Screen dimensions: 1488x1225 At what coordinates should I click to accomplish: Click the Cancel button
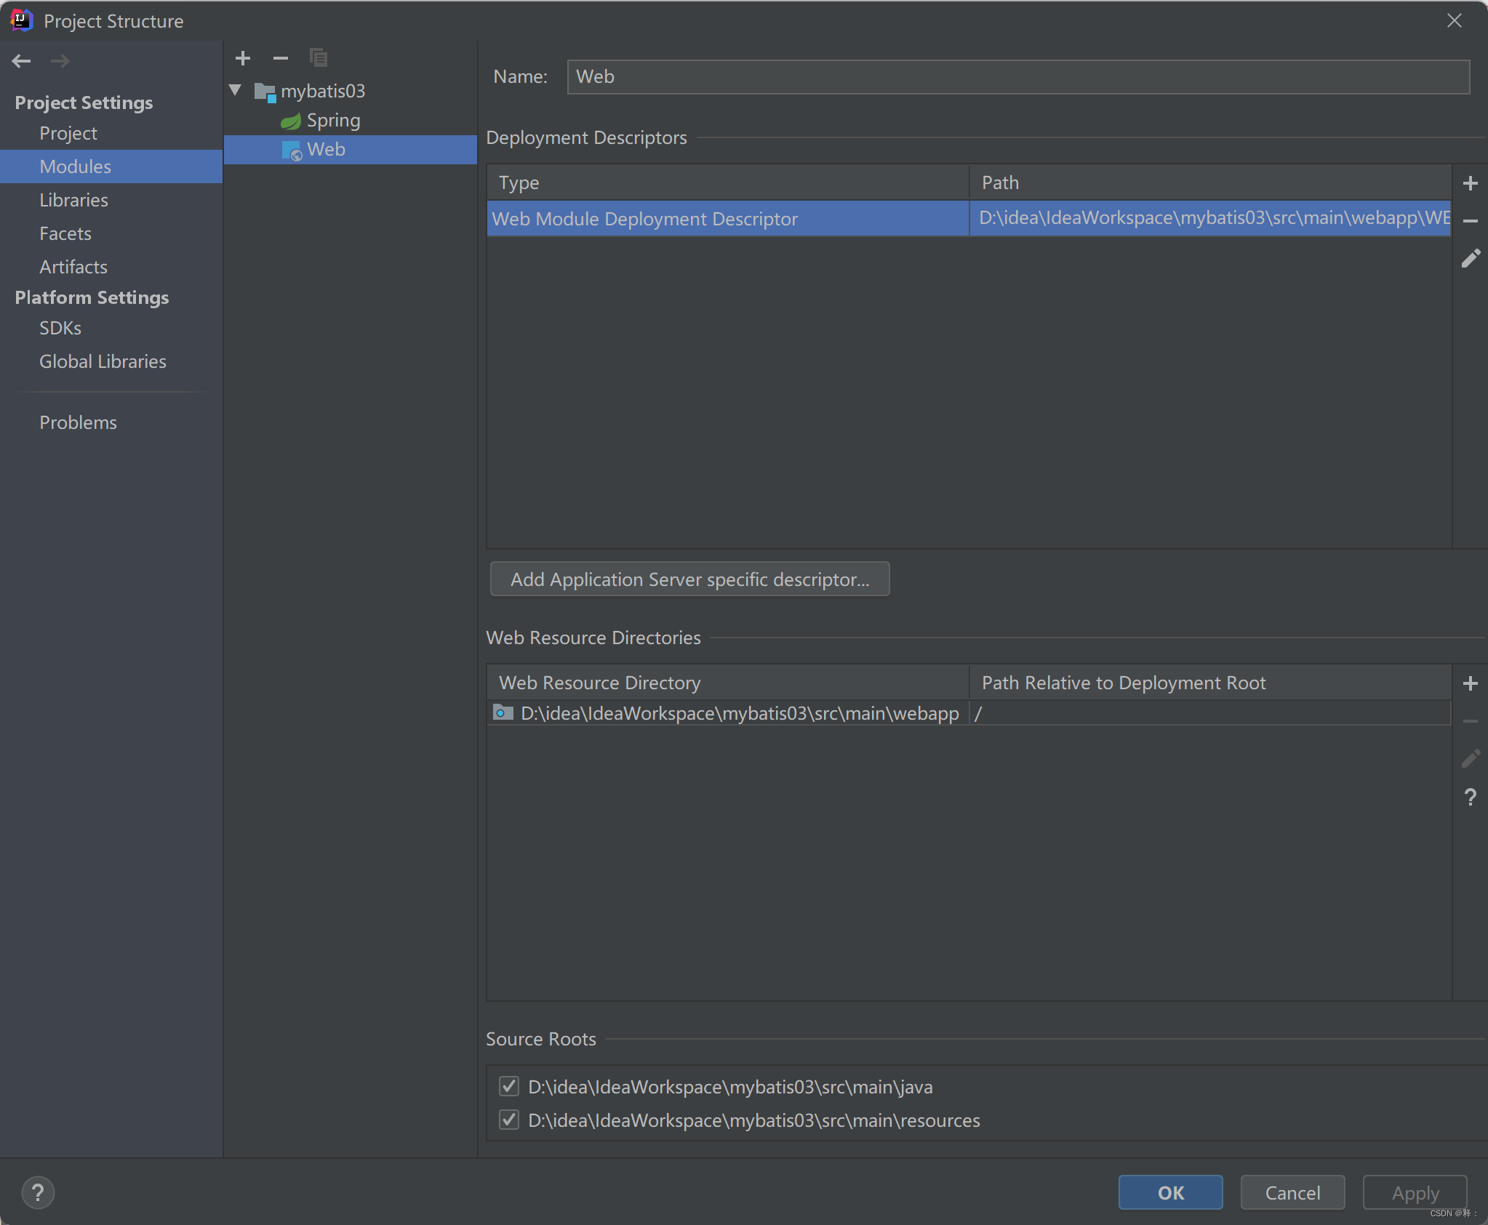1292,1192
